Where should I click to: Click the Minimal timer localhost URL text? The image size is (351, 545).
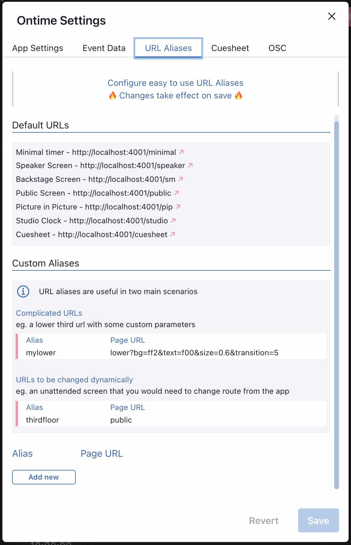click(x=124, y=152)
